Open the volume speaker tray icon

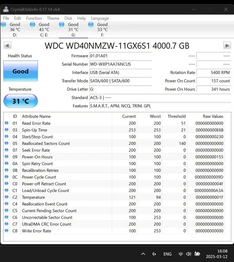coord(189,254)
